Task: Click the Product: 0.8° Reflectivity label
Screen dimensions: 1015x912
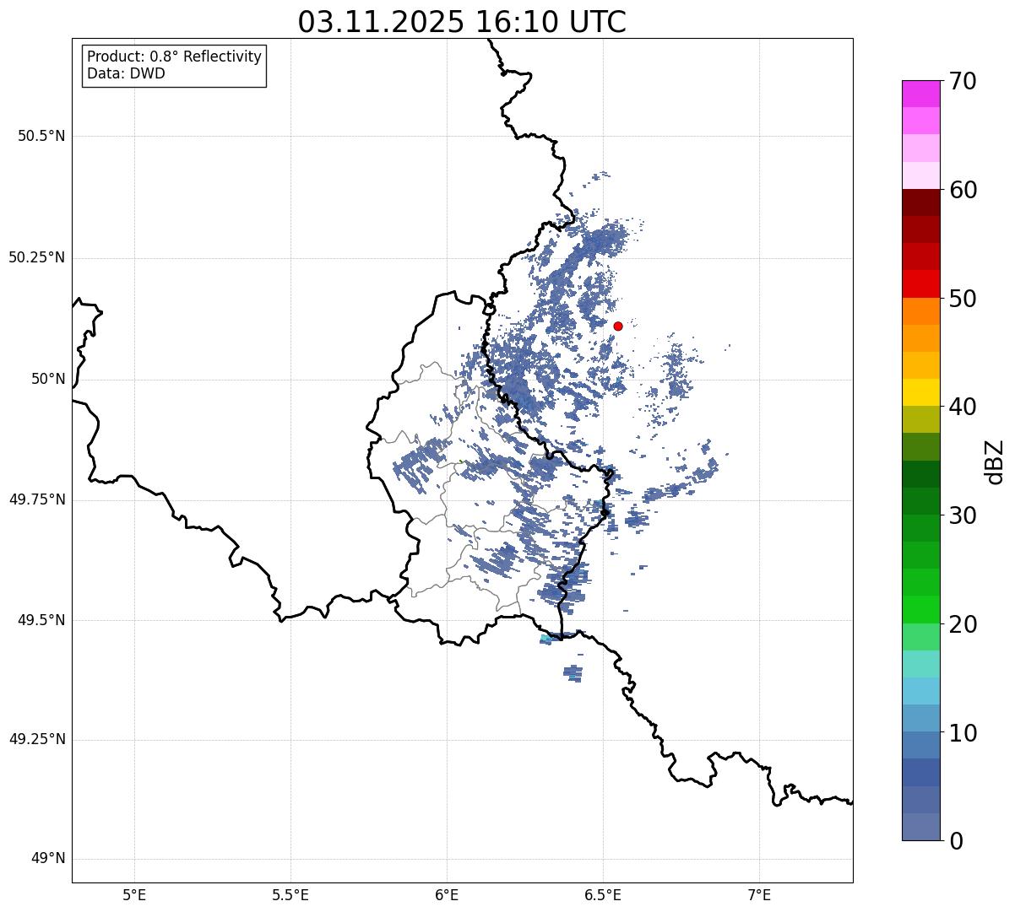Action: coord(175,57)
